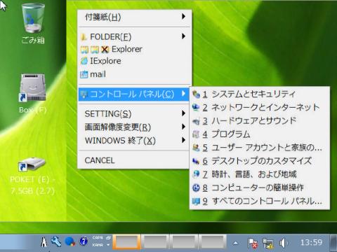This screenshot has height=252, width=337.
Task: Open the language bar help icon
Action: click(84, 241)
